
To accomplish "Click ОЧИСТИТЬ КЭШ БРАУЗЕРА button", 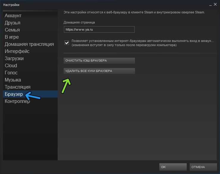I will pos(99,61).
